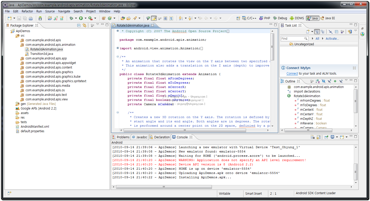Toggle Hide Static Members in Outline
This screenshot has height=201, width=370.
point(330,81)
